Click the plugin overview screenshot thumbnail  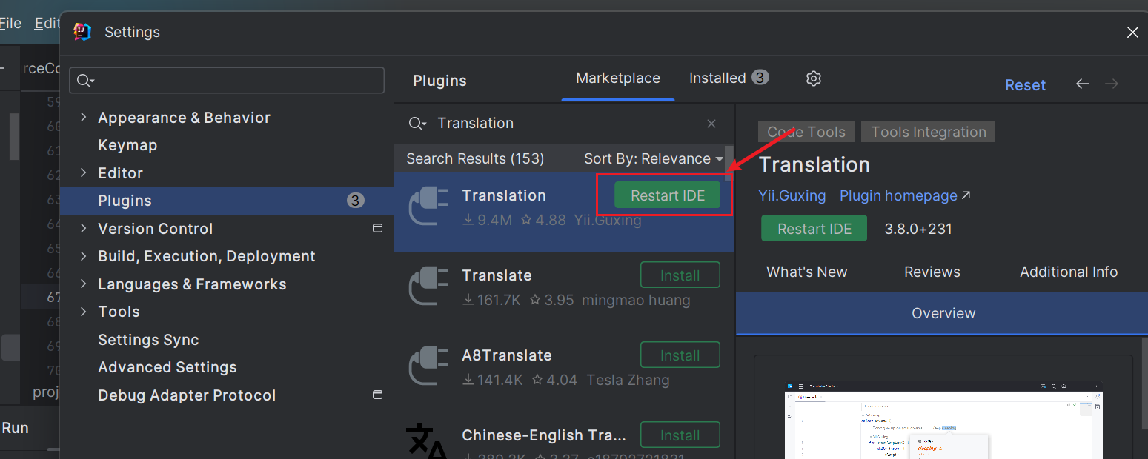point(943,420)
